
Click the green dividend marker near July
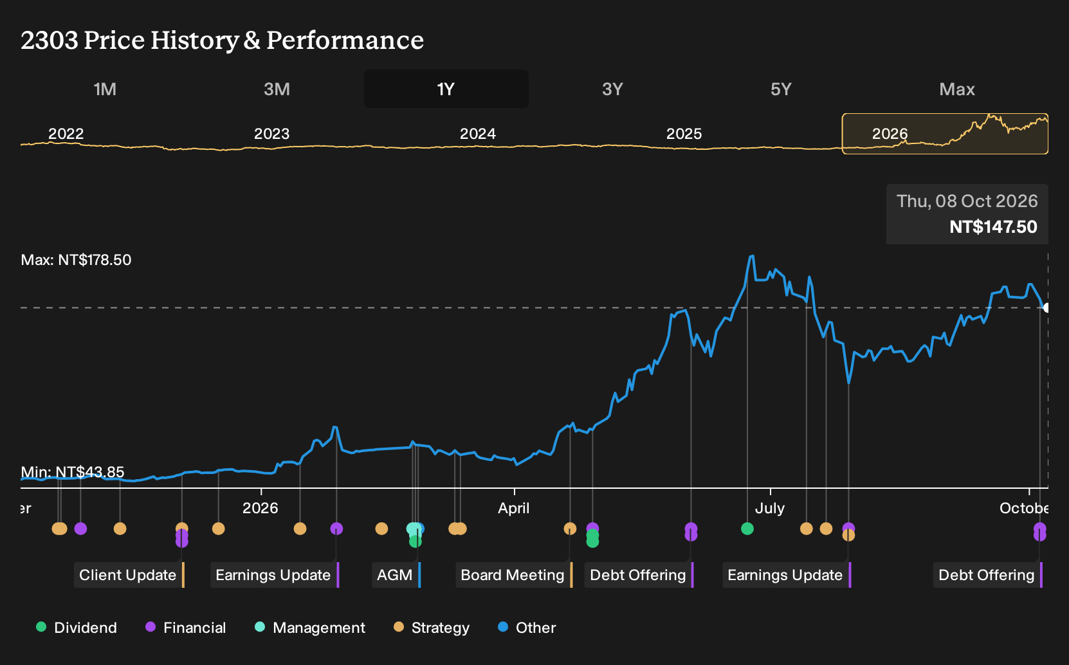(x=747, y=529)
